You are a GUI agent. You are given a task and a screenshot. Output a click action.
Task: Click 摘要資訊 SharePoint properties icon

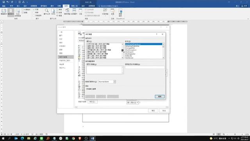tap(120, 13)
